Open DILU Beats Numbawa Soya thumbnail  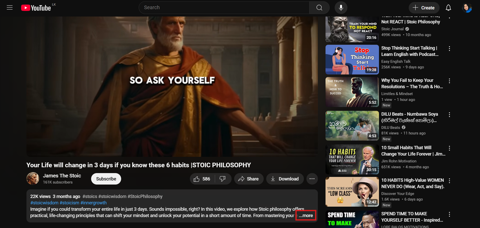pos(352,126)
